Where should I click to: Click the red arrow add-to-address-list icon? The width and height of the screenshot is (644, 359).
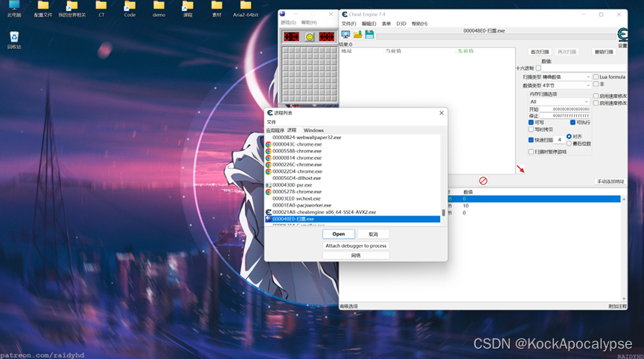(x=520, y=169)
